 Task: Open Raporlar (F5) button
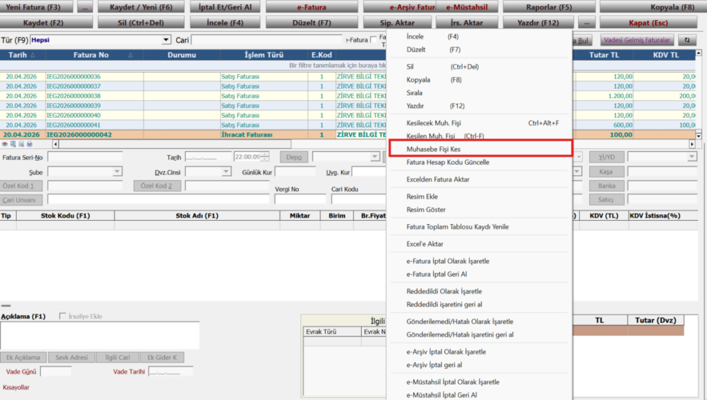point(549,7)
